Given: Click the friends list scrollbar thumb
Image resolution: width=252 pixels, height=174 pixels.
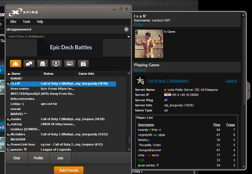Looking at the screenshot, I should 128,140.
